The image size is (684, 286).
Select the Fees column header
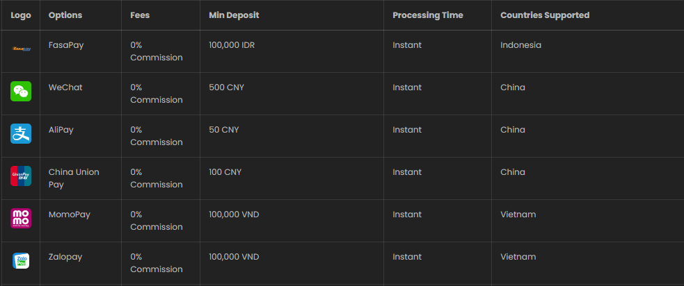tap(140, 15)
